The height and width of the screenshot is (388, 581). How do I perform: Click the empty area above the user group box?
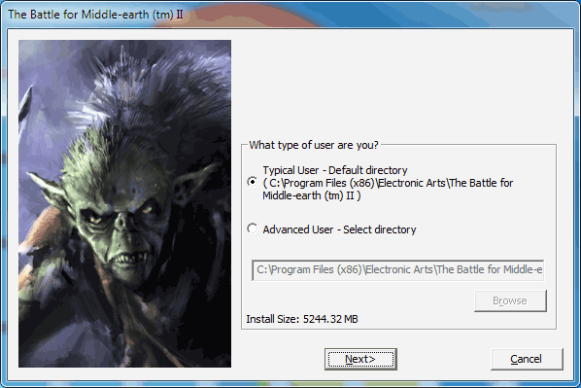coord(398,86)
